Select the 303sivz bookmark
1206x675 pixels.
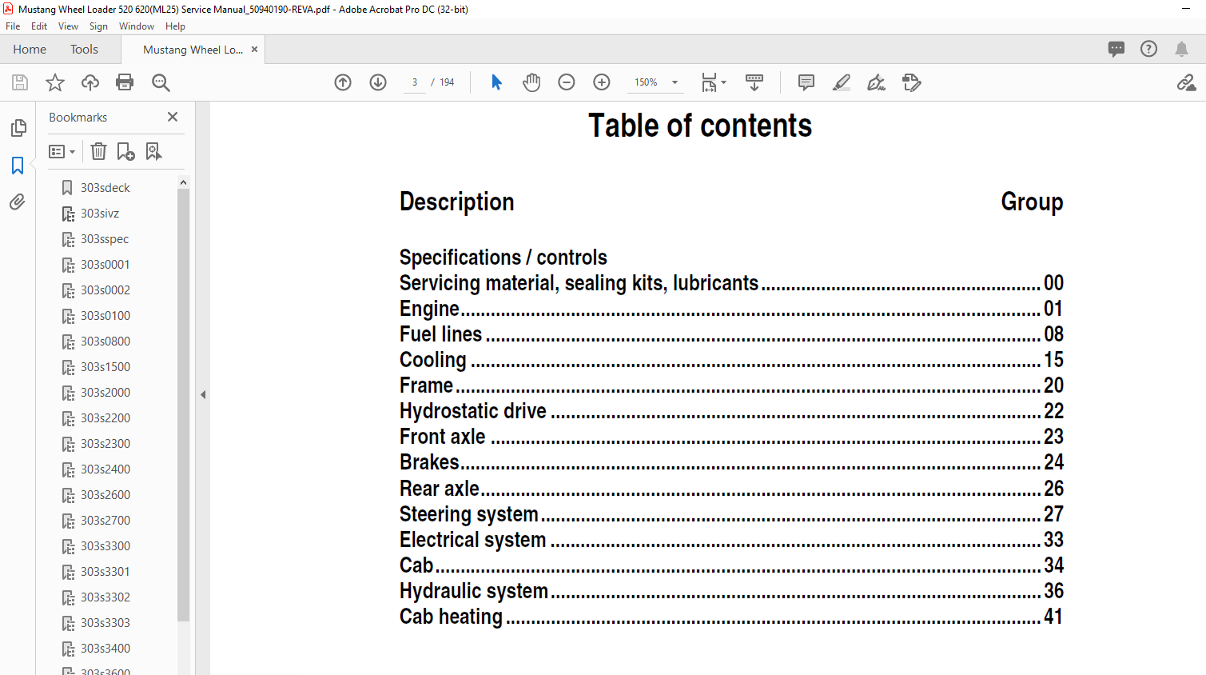[99, 214]
